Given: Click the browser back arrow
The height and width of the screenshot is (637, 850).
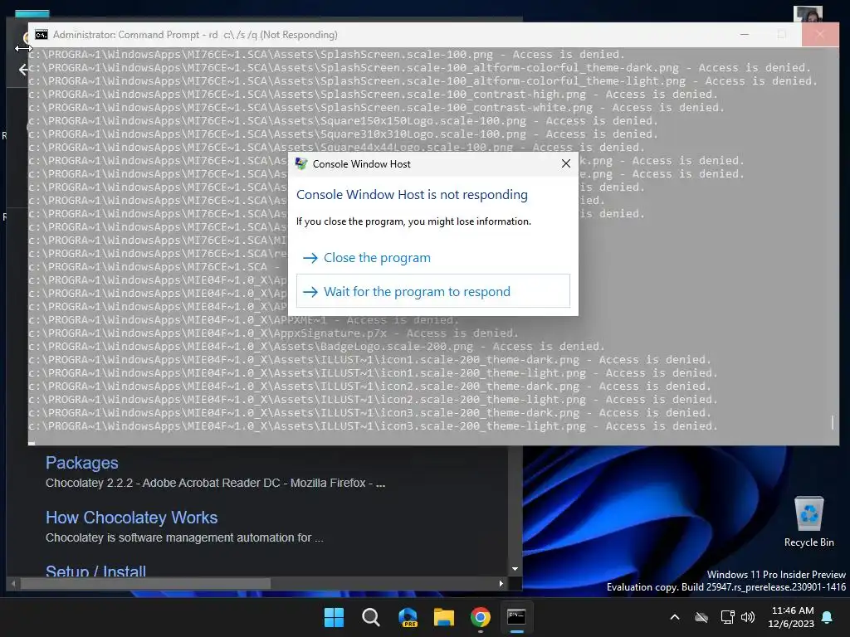Looking at the screenshot, I should 23,70.
